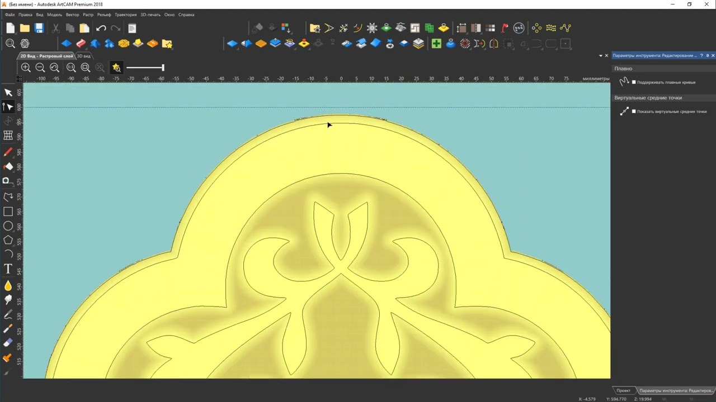The height and width of the screenshot is (402, 716).
Task: Open the Справка menu
Action: (x=186, y=15)
